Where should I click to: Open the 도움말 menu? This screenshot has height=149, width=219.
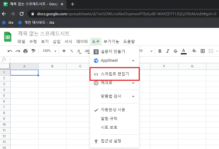point(129,41)
